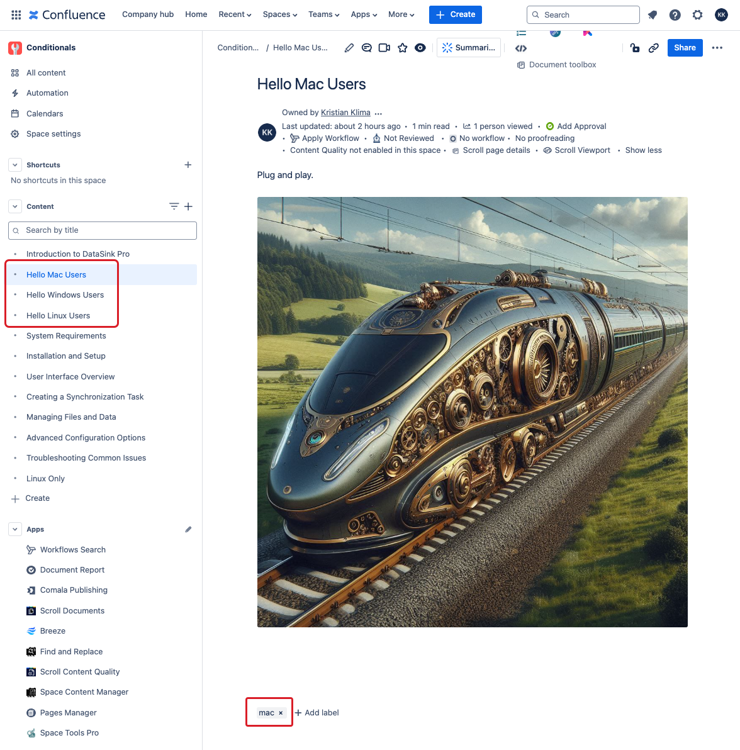Click the help question mark icon
This screenshot has width=740, height=750.
675,15
